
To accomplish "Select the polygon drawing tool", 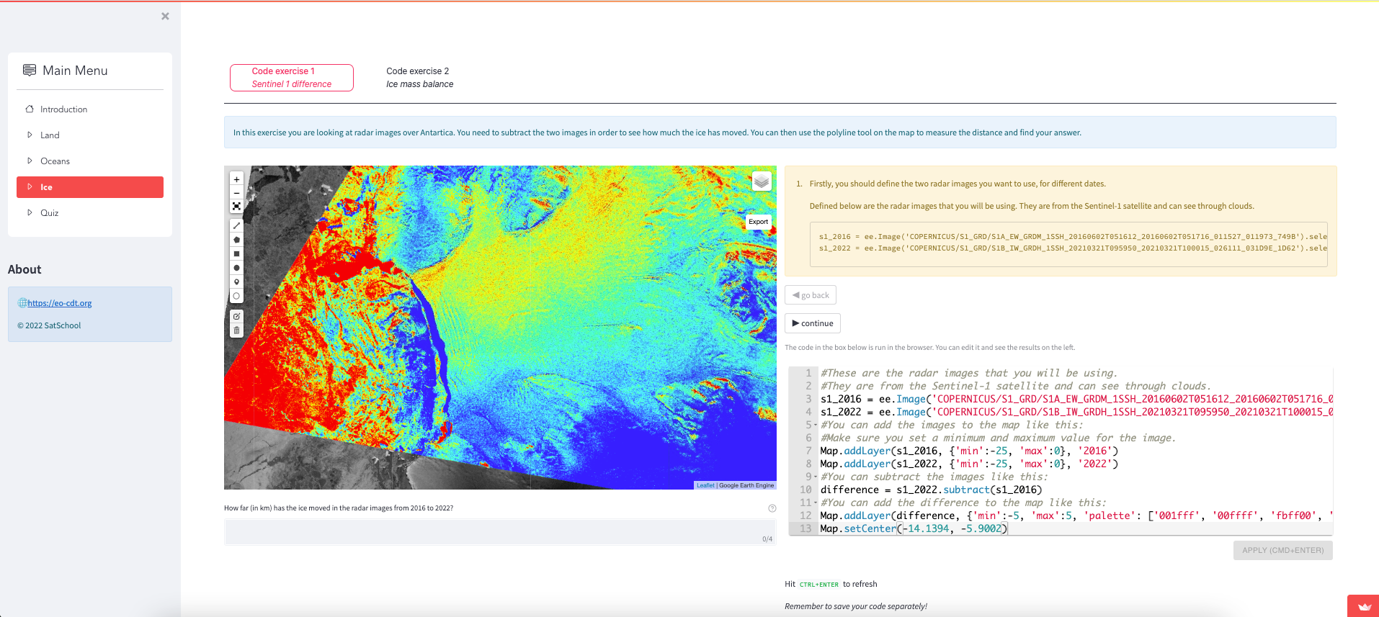I will click(236, 240).
